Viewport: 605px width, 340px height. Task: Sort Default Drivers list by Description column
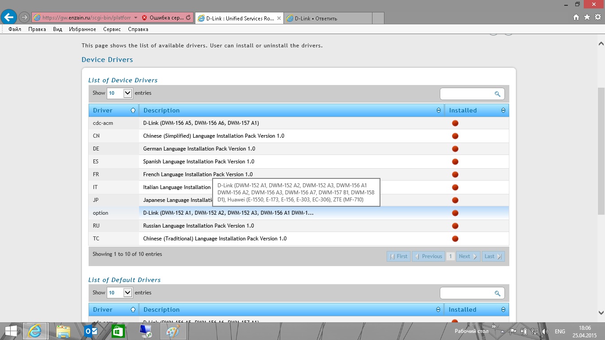point(291,309)
